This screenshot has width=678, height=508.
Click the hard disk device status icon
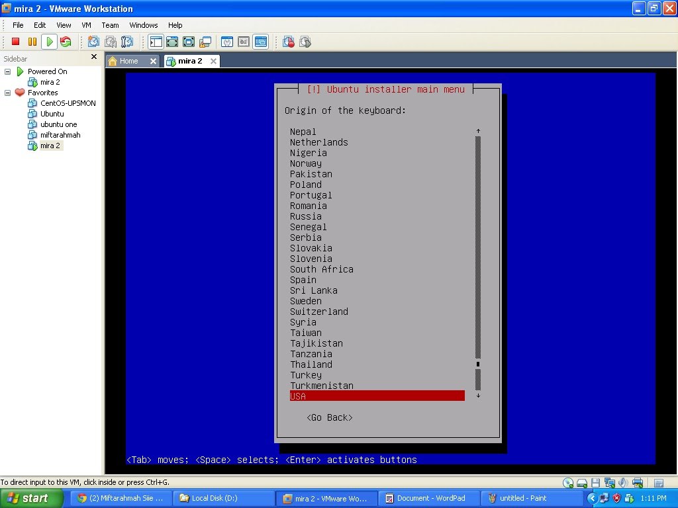582,482
